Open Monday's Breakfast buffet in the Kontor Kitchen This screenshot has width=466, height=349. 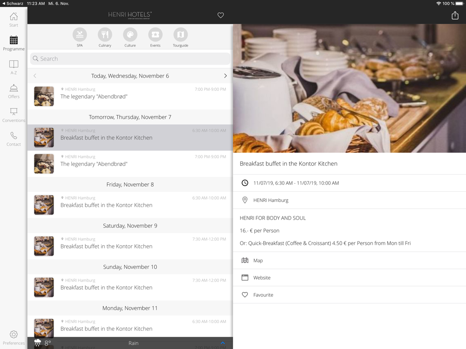pos(130,326)
